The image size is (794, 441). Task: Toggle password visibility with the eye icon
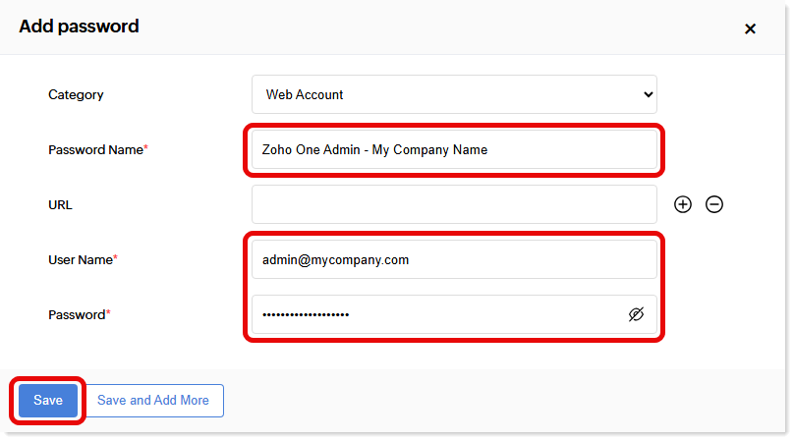pyautogui.click(x=636, y=314)
